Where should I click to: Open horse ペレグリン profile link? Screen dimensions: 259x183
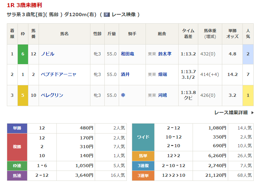tap(52, 95)
